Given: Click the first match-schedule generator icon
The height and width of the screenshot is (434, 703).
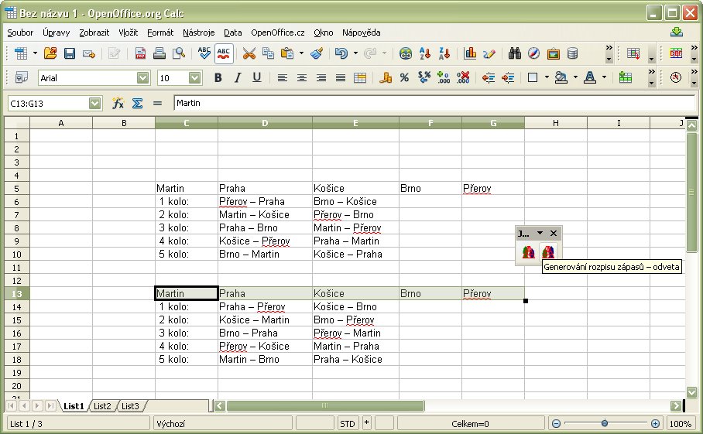Looking at the screenshot, I should pyautogui.click(x=529, y=252).
